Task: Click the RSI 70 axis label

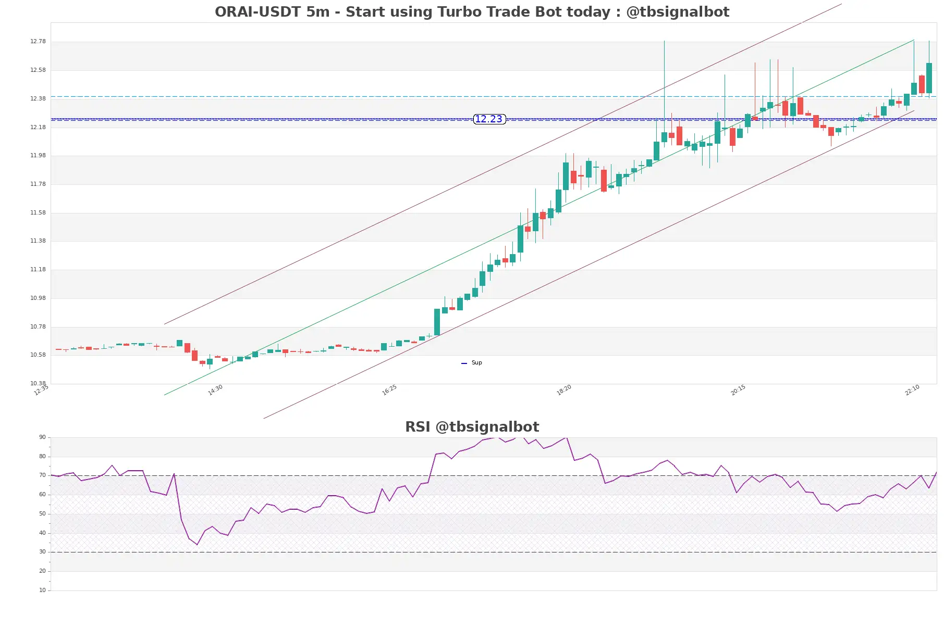Action: 42,475
